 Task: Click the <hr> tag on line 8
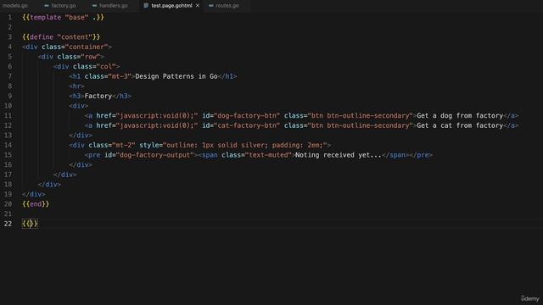(x=76, y=86)
